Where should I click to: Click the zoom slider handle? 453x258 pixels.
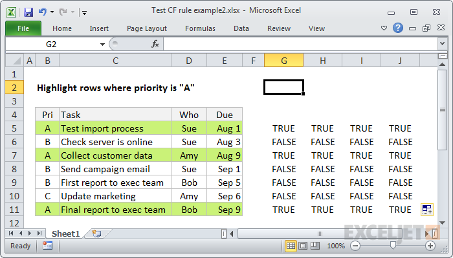[x=393, y=246]
